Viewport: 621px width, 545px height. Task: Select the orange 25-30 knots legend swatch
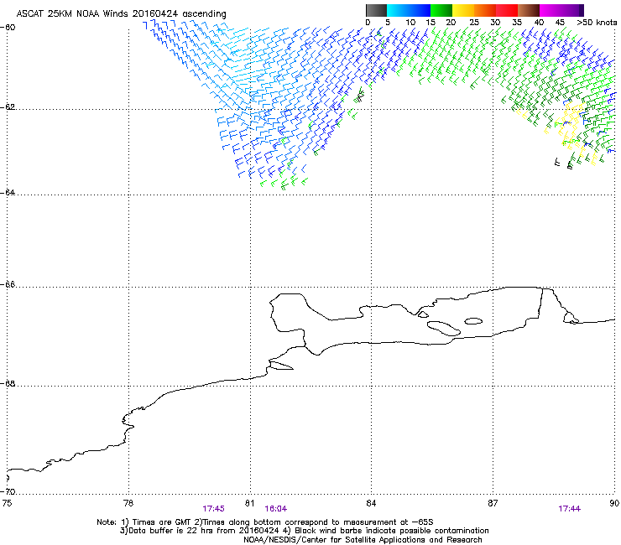click(x=485, y=10)
